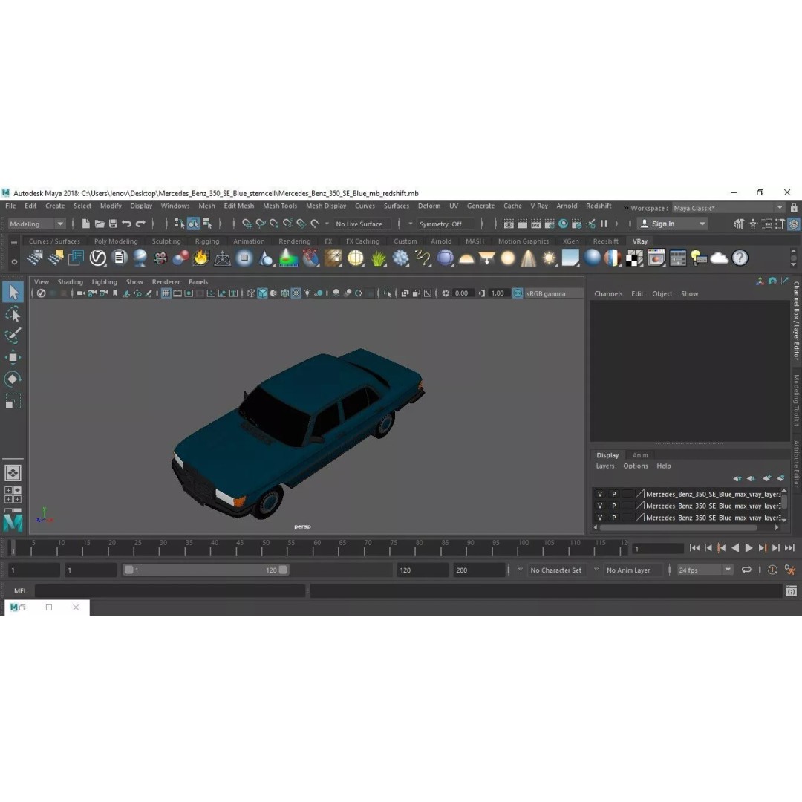
Task: Go to start of playback range
Action: click(x=694, y=548)
